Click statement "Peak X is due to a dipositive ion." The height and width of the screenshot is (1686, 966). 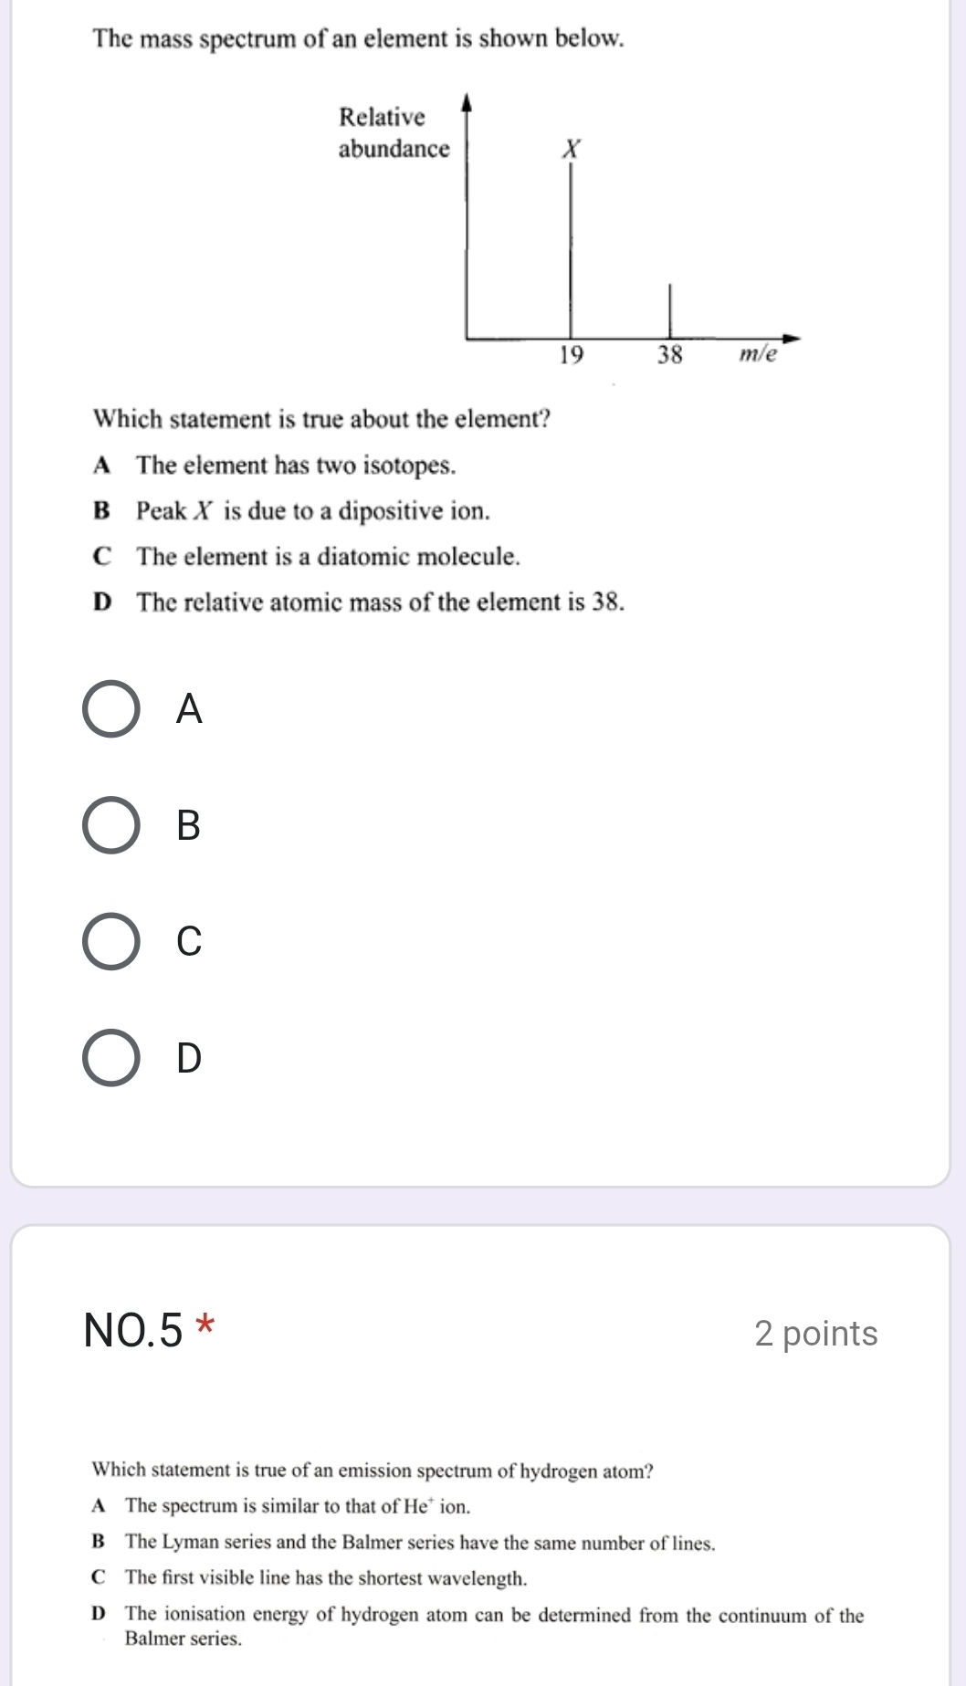pyautogui.click(x=312, y=511)
